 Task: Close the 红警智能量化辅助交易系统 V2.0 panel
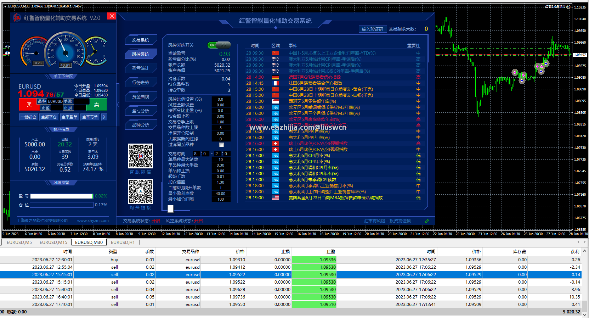[x=112, y=16]
